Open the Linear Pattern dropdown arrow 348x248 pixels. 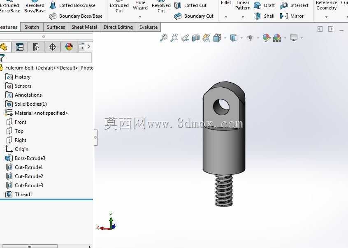243,17
